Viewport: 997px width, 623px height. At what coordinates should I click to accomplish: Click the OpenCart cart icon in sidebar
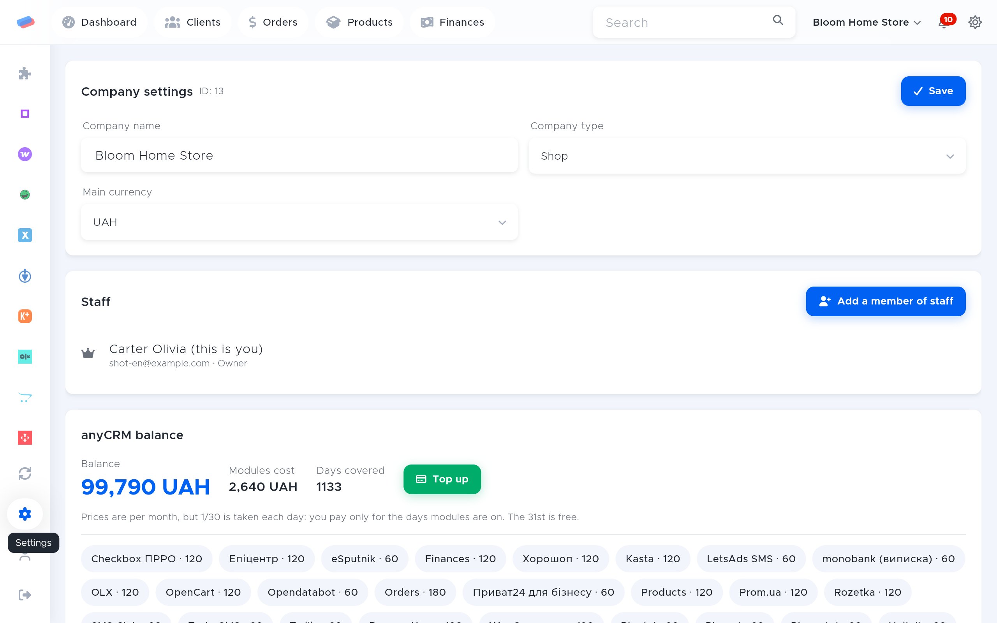(25, 397)
